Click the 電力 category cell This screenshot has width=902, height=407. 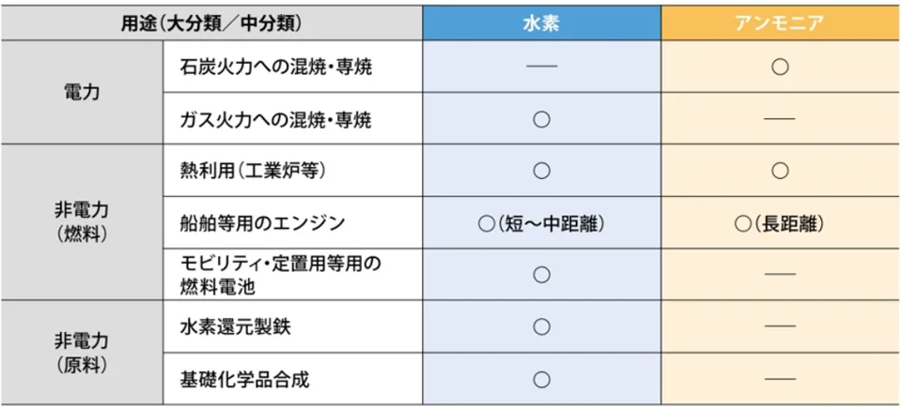pos(83,93)
